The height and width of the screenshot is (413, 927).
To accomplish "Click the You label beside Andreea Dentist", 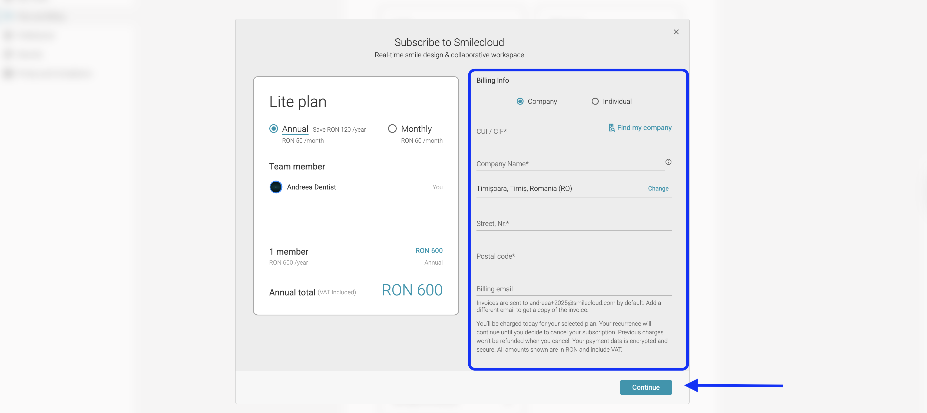I will click(438, 187).
